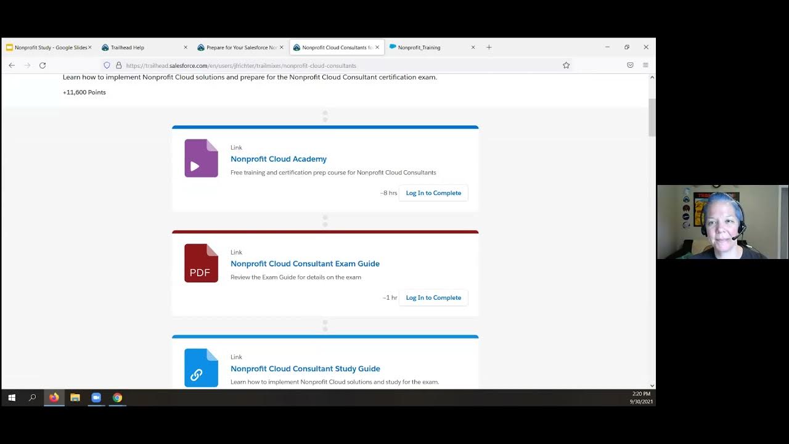Open the Nonprofit Cloud Academy link
Screen dimensions: 789x444
[279, 159]
